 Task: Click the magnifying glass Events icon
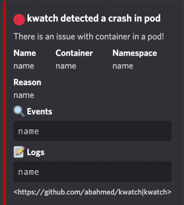pos(19,111)
